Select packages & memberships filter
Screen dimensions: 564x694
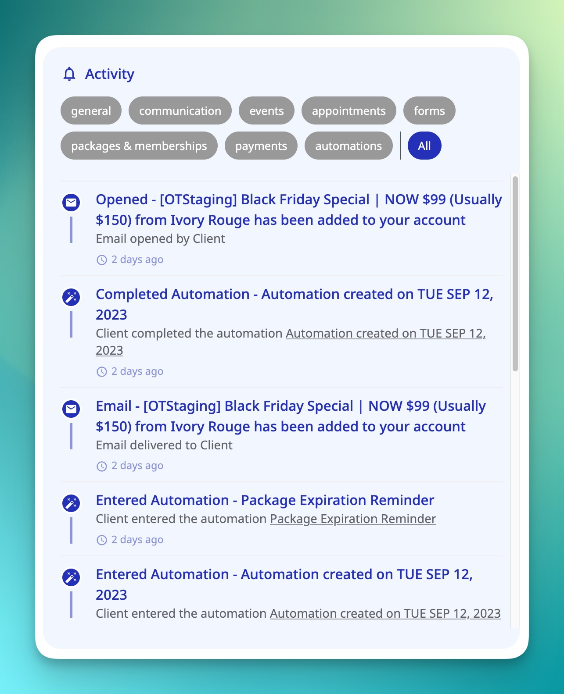[139, 146]
